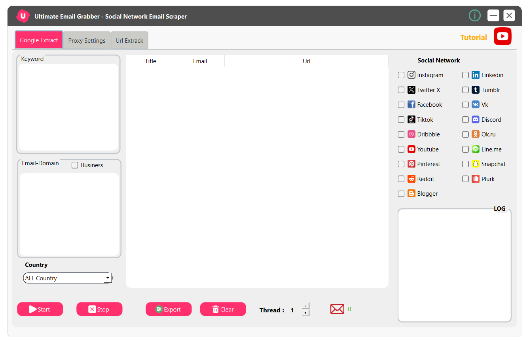Click inside the LOG output box
Screen dimensions: 529x342
(x=455, y=265)
